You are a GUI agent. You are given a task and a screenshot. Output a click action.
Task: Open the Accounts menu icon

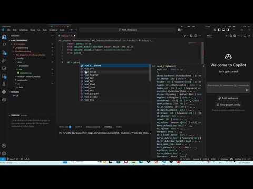pyautogui.click(x=4, y=145)
